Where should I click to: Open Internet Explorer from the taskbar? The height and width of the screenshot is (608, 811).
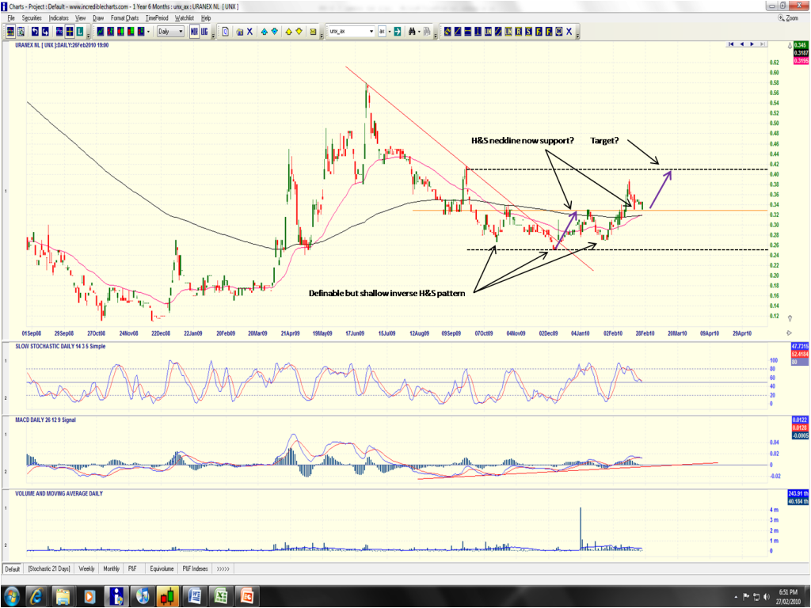[x=36, y=596]
